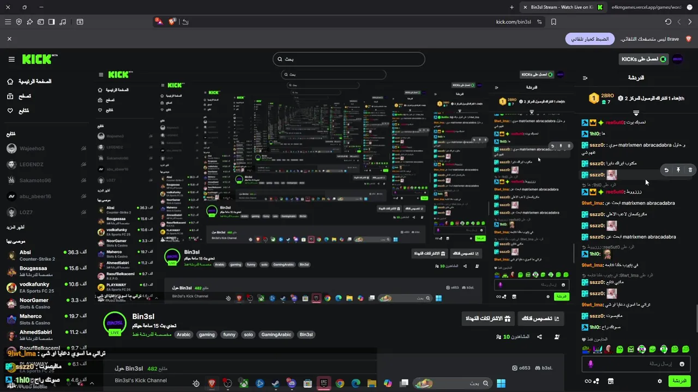Click the channel points icon below chat
The width and height of the screenshot is (698, 392).
592,381
